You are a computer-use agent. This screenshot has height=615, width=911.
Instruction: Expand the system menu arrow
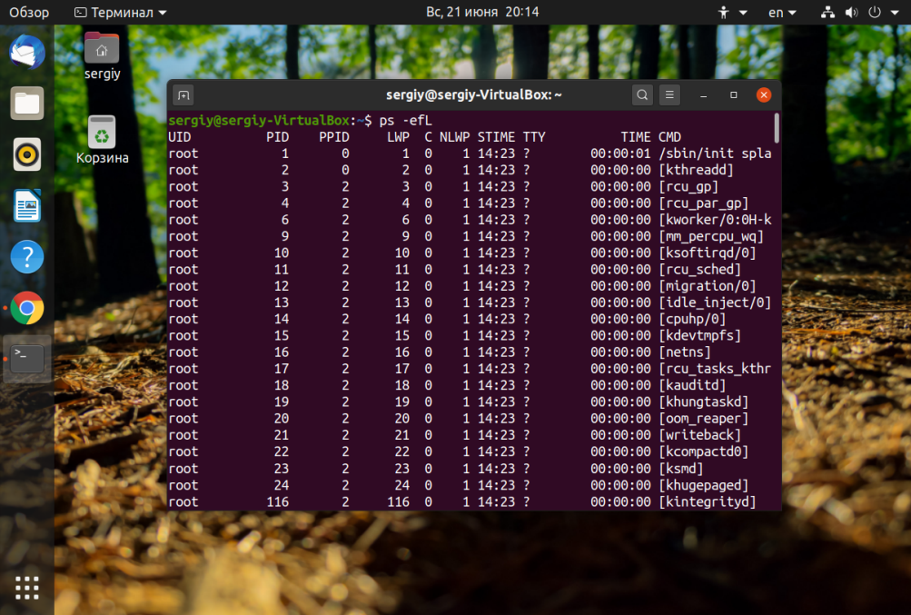[x=895, y=12]
